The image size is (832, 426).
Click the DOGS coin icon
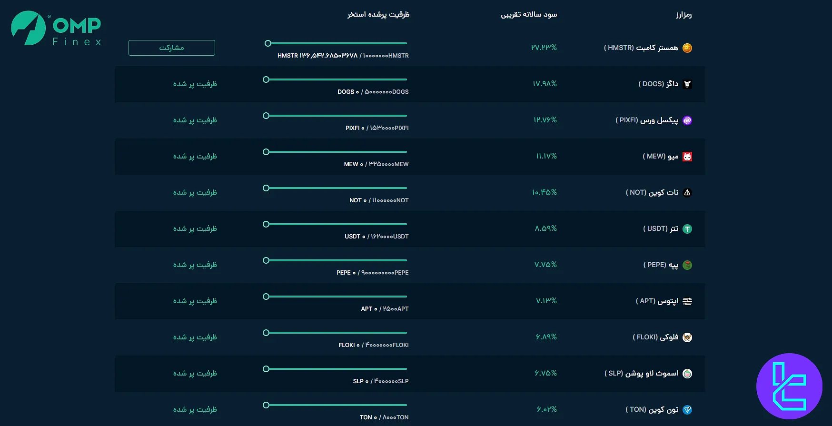[x=687, y=84]
